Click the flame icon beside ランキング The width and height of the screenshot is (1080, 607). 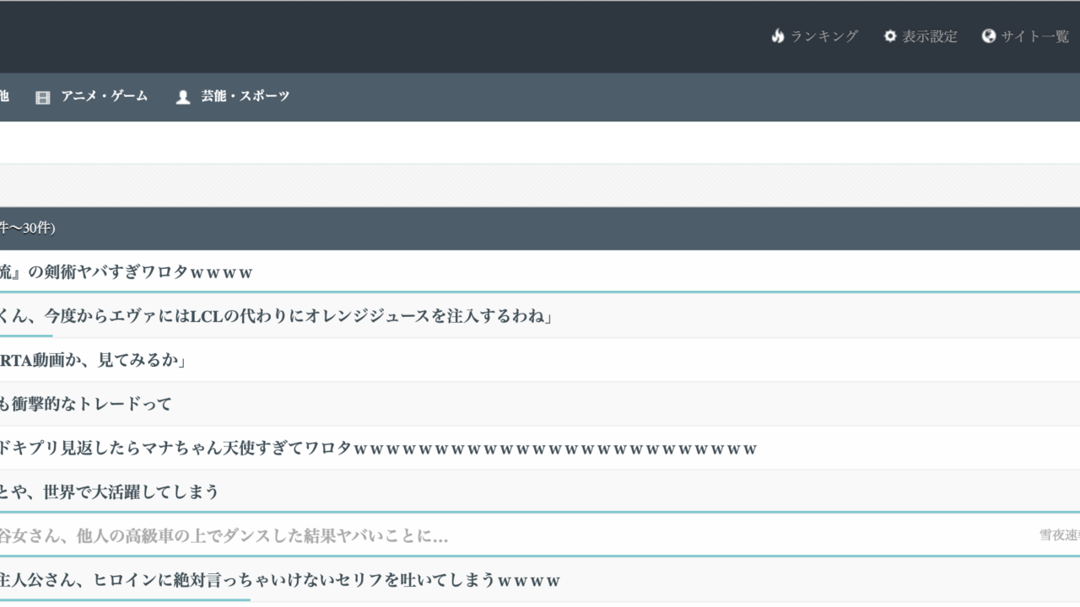778,36
